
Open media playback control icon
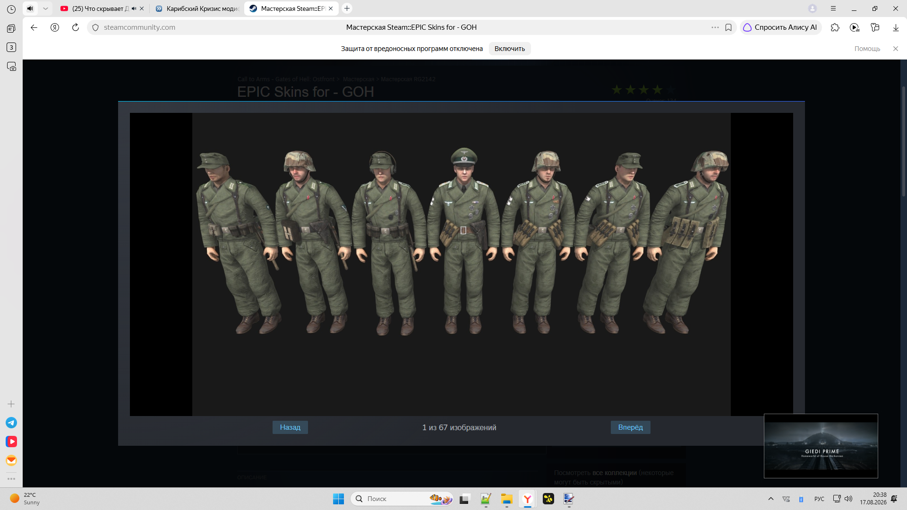[x=855, y=27]
